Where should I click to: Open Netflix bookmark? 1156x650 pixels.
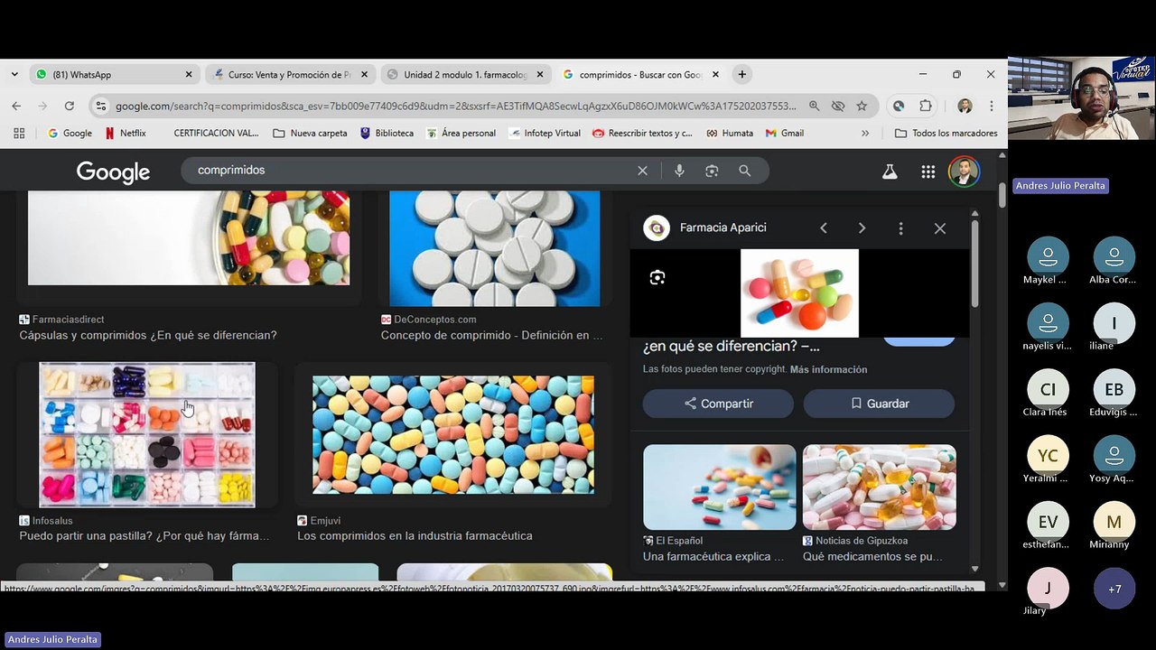pos(126,133)
